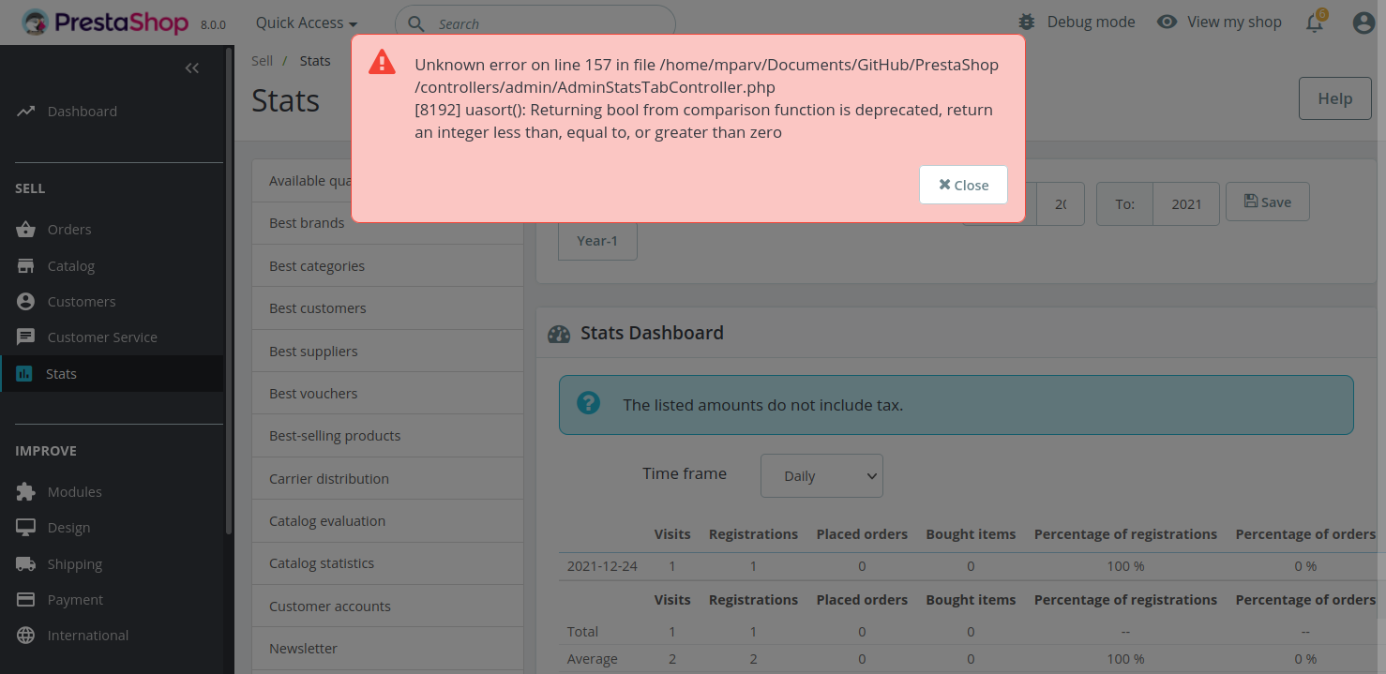Click the Shipping sidebar icon

25,563
